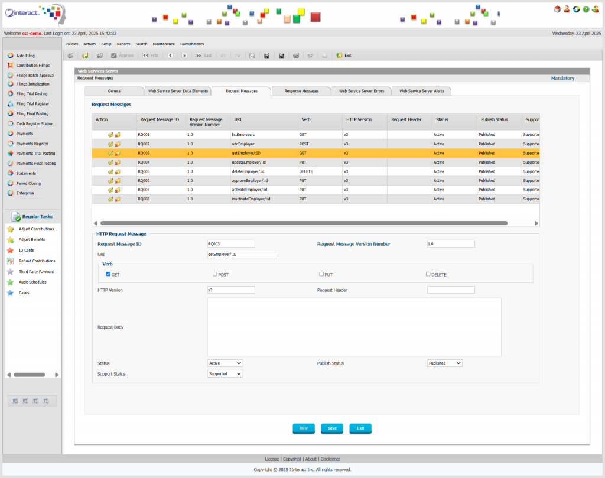Open the Cash Register Station sidebar icon
605x478 pixels.
10,124
